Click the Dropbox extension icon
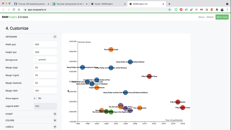 [197, 10]
